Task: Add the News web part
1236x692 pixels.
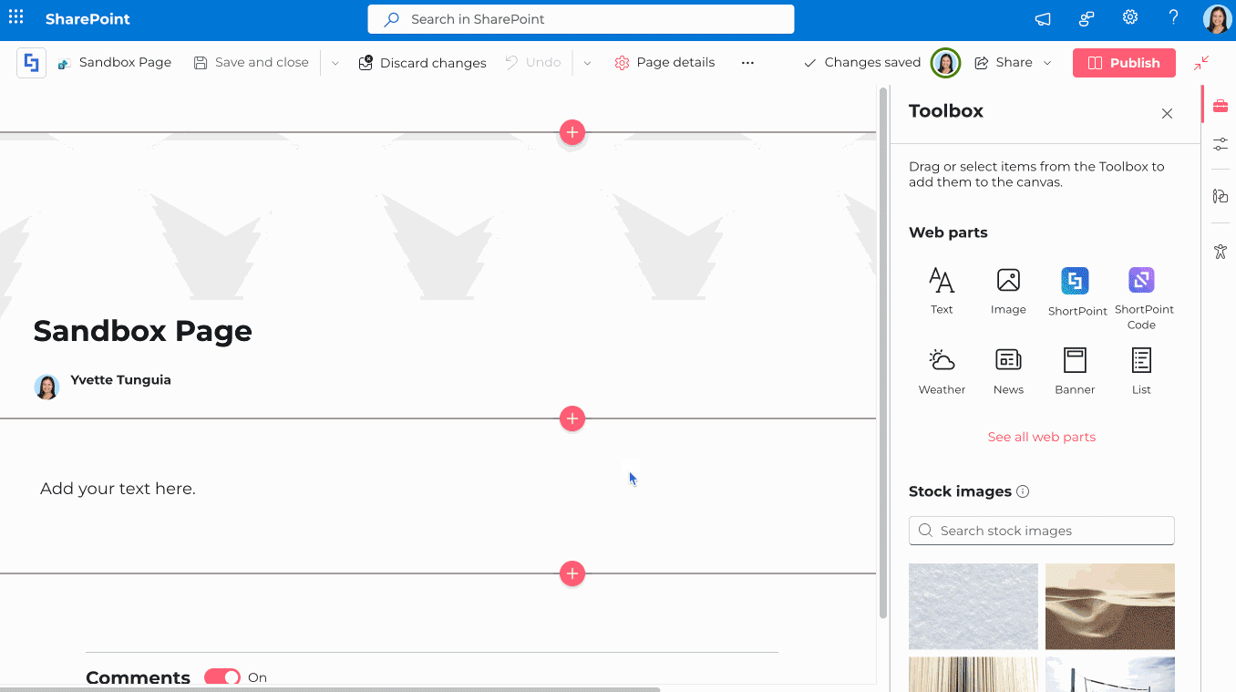Action: coord(1008,371)
